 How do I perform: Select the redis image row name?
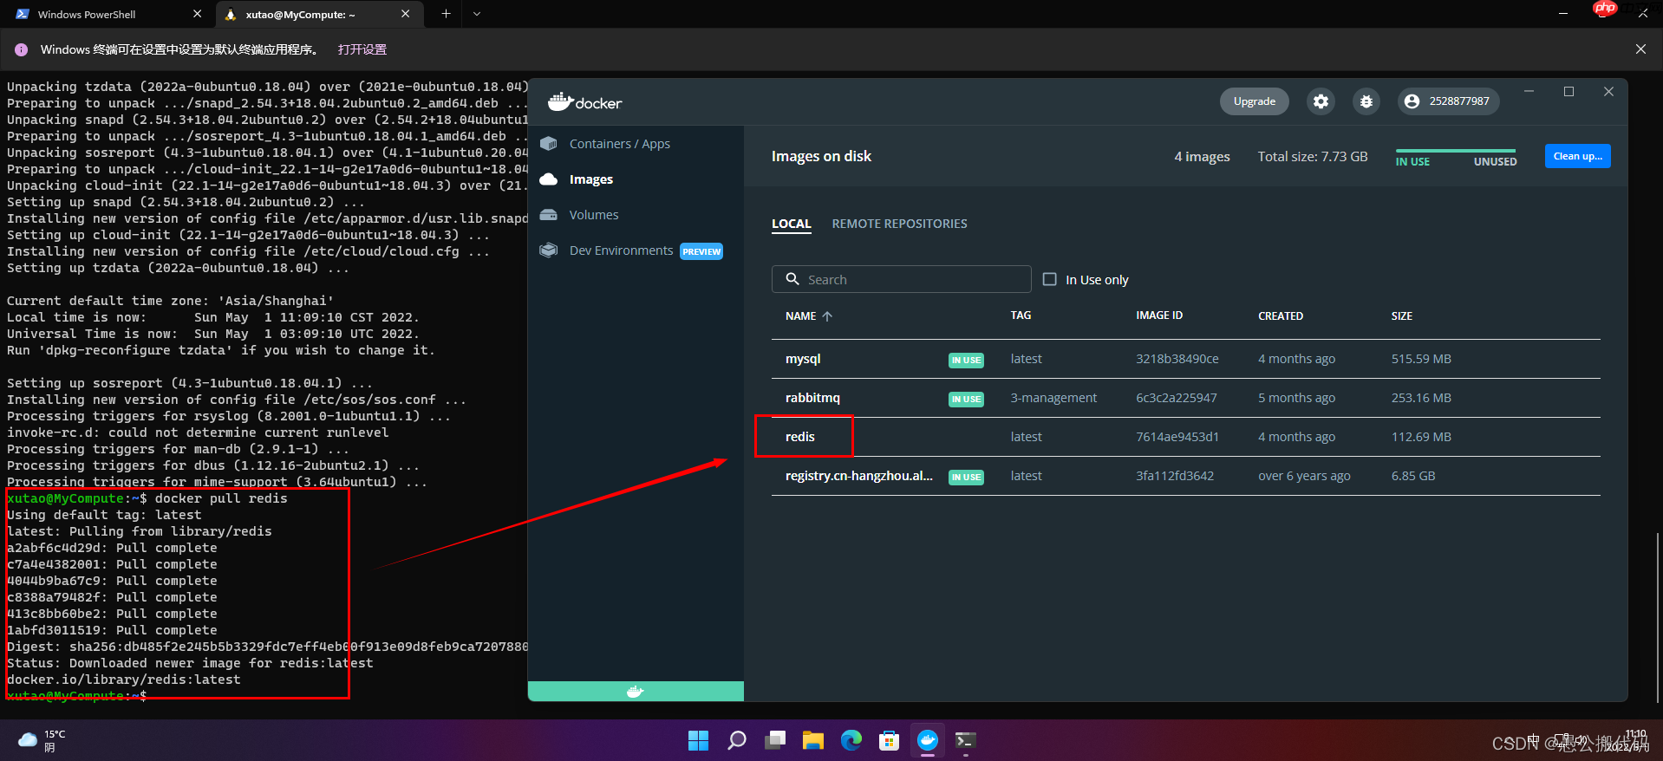[x=799, y=437]
